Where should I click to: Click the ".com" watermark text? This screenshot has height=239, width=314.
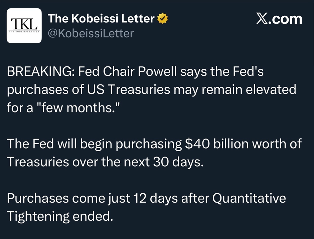point(287,19)
